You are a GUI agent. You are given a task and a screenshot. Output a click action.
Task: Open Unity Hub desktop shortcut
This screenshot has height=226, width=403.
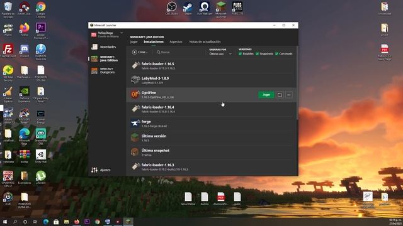point(41,156)
